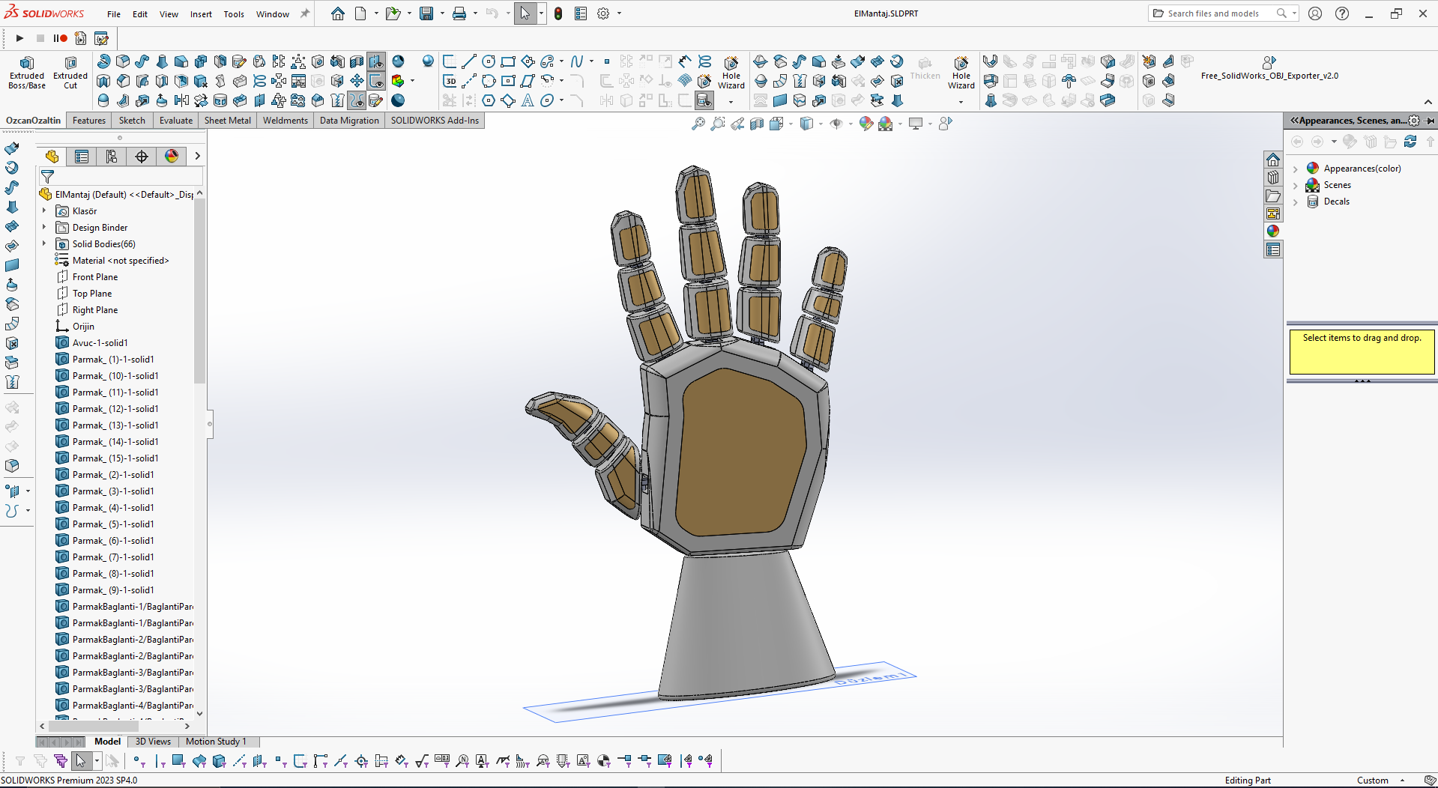Expand the Scenes node in the task pane
Image resolution: width=1438 pixels, height=788 pixels.
click(x=1296, y=185)
